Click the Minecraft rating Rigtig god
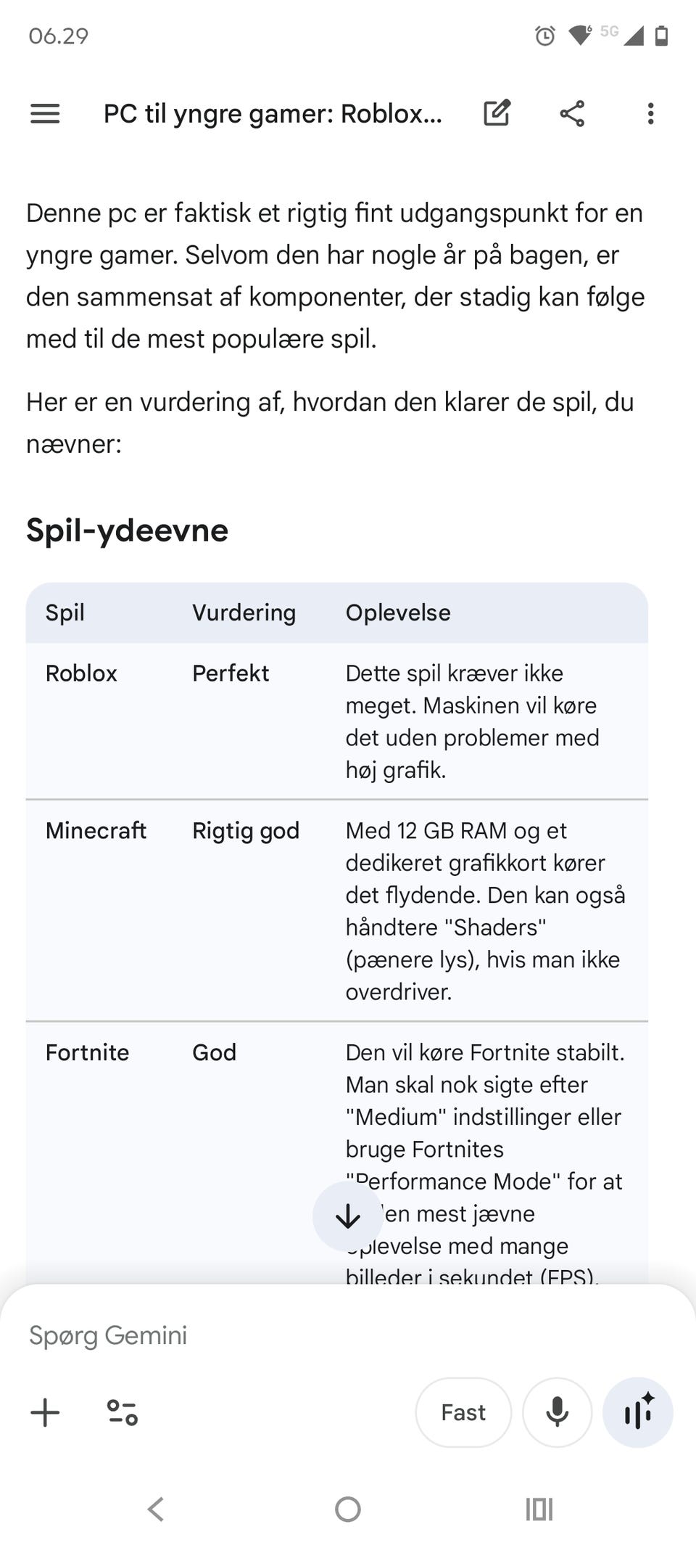 coord(245,831)
